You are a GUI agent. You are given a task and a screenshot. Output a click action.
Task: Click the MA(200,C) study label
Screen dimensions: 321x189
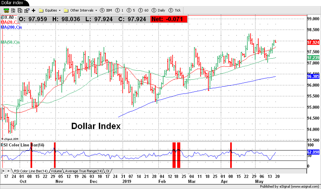pos(11,27)
